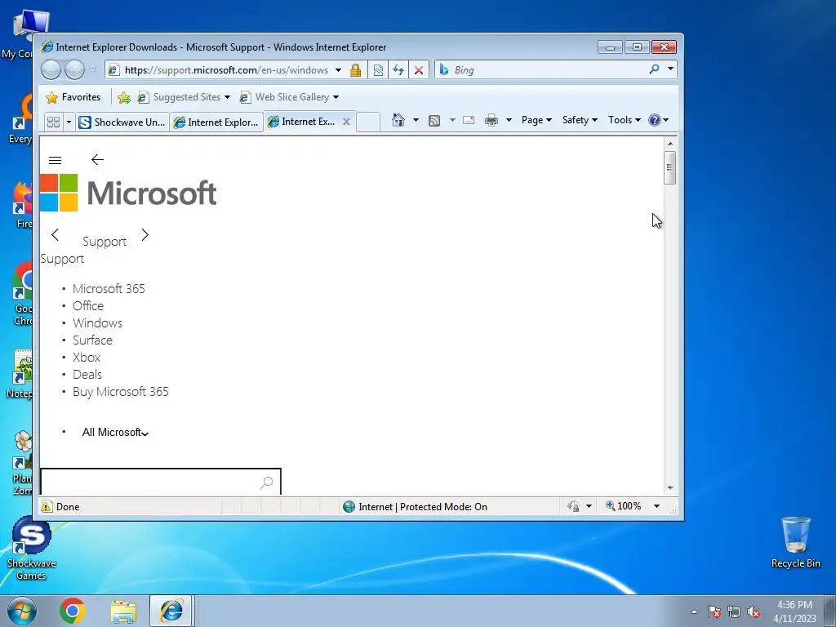Click the Microsoft logo
836x627 pixels.
click(128, 193)
